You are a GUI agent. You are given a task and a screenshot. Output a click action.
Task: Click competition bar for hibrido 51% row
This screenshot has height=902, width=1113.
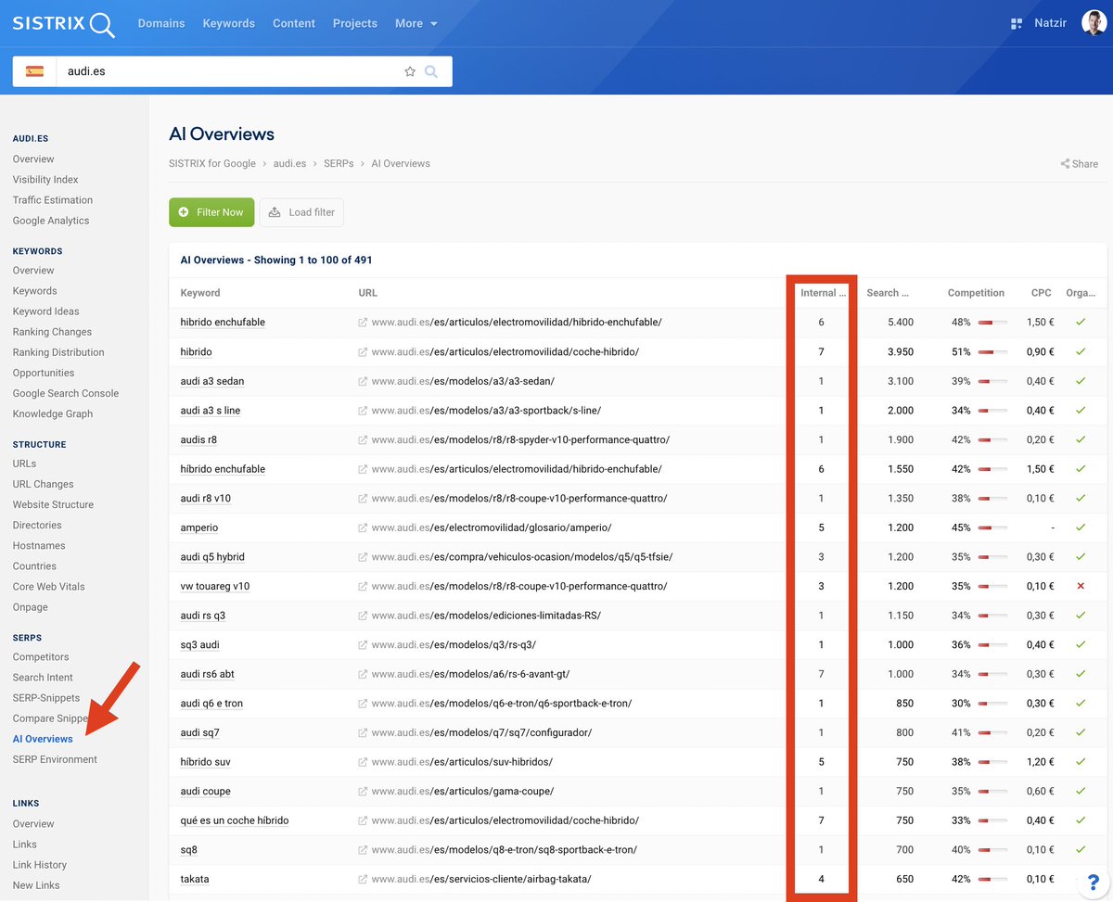click(x=992, y=352)
